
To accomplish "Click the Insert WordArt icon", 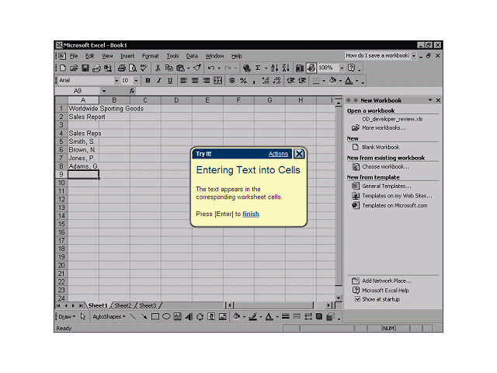I will tap(189, 316).
